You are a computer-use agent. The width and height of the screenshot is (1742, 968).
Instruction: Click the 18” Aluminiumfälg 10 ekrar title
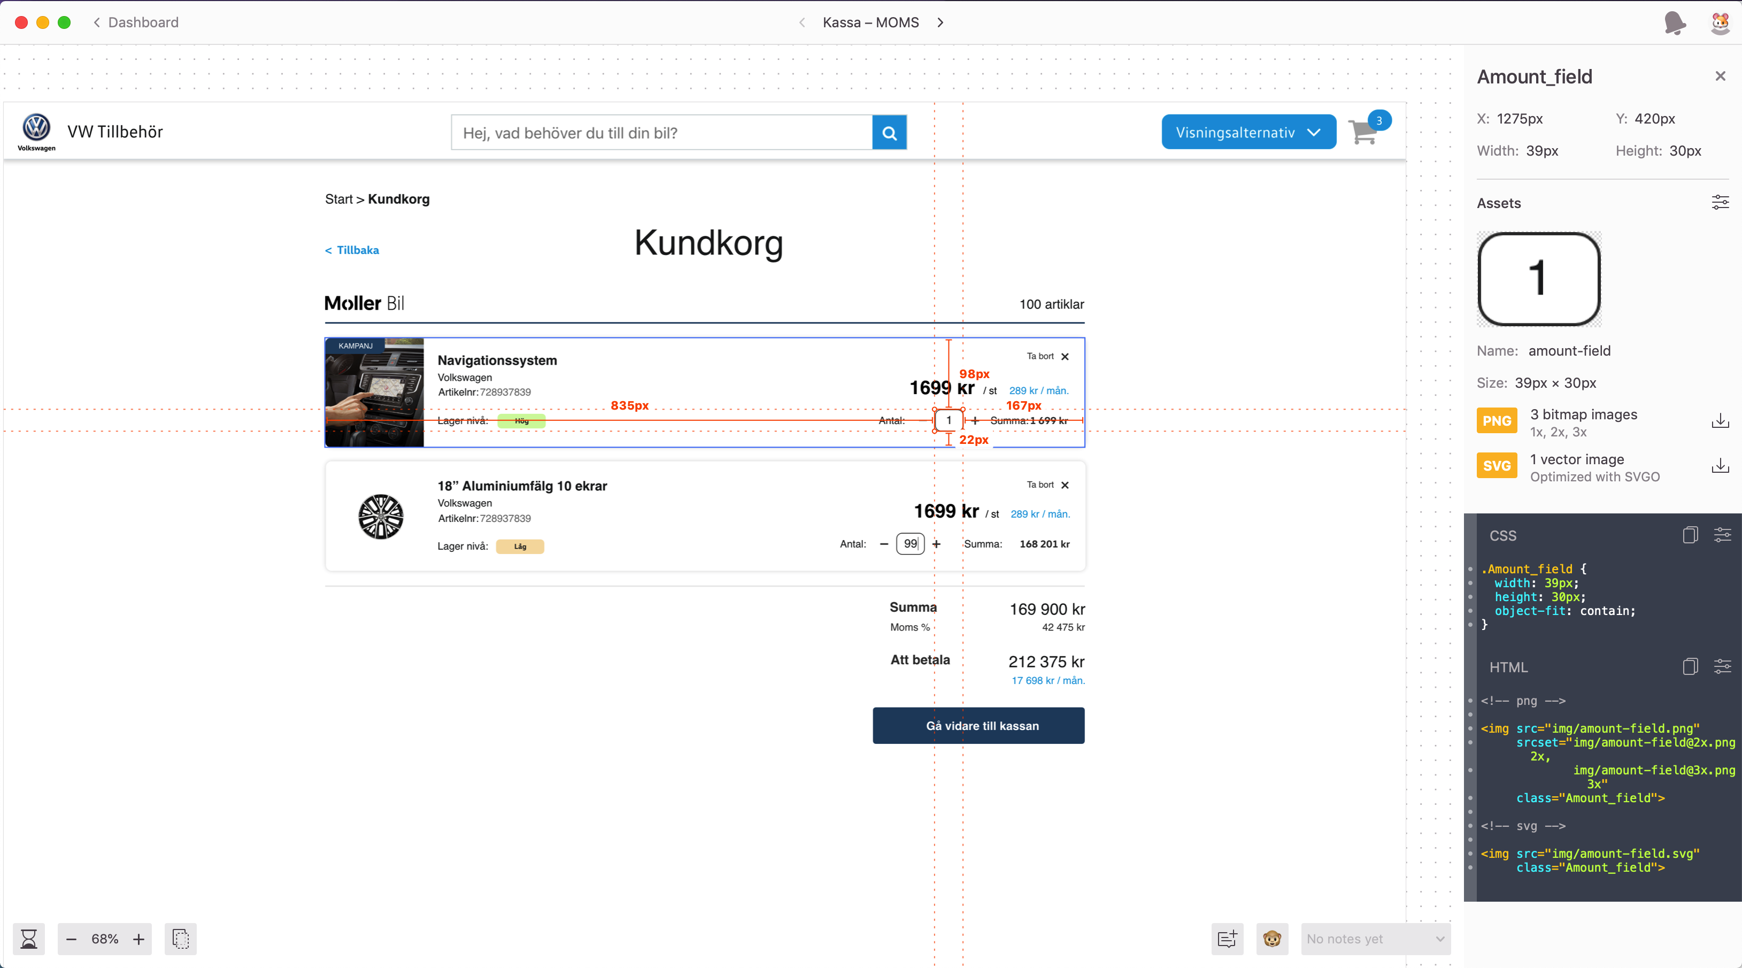point(522,486)
